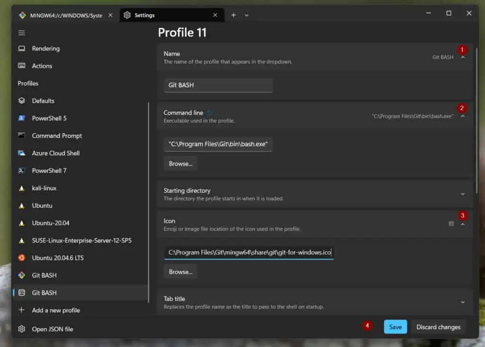Open Rendering settings page

[81, 49]
